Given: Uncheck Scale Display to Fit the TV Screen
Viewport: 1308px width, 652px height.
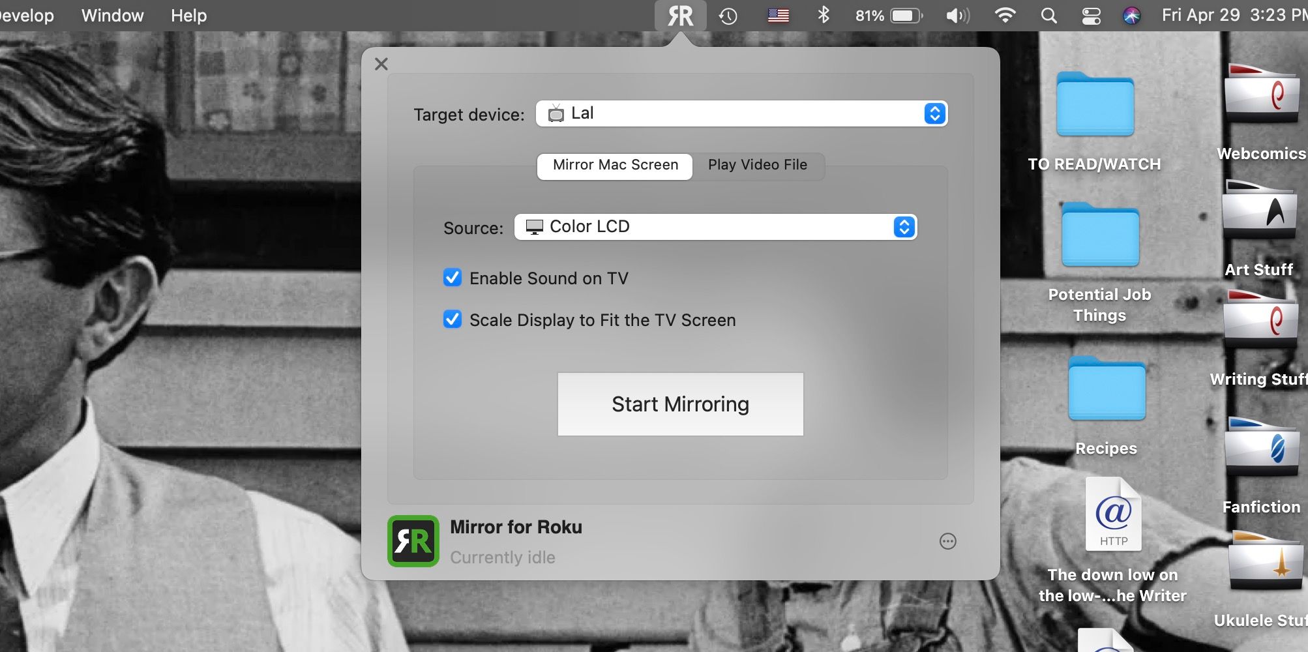Looking at the screenshot, I should pyautogui.click(x=452, y=319).
